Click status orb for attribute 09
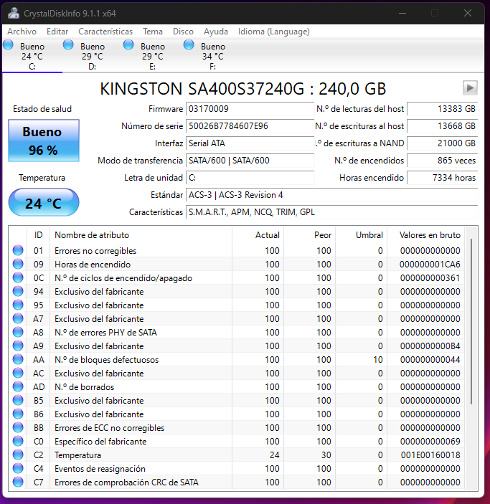The width and height of the screenshot is (490, 504). coord(18,264)
